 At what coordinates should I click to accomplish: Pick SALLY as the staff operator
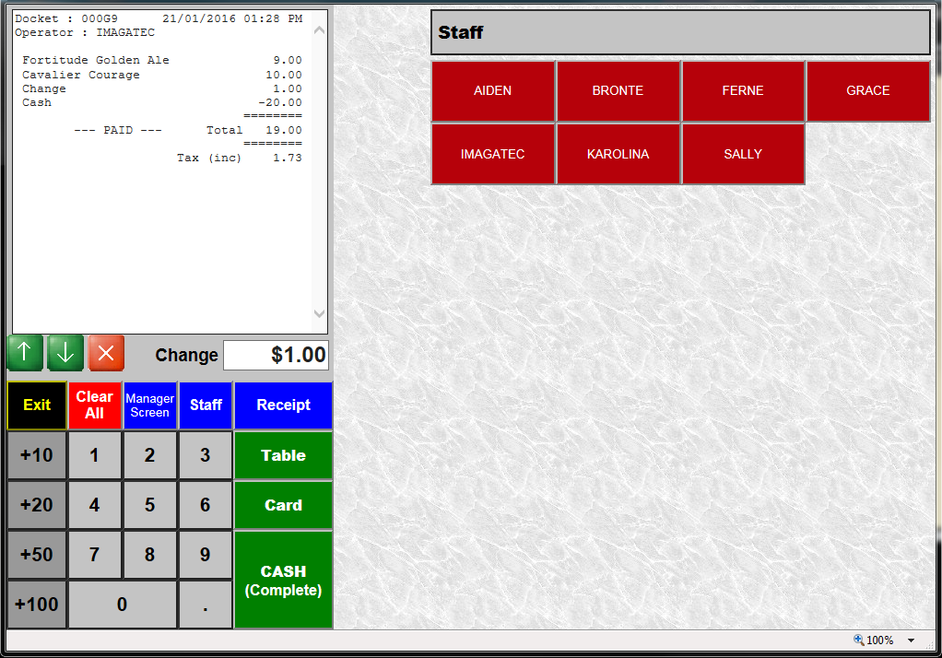743,154
